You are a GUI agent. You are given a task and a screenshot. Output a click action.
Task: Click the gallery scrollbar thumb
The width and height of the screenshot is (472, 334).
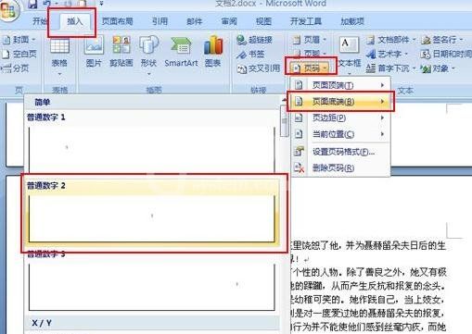pyautogui.click(x=284, y=121)
